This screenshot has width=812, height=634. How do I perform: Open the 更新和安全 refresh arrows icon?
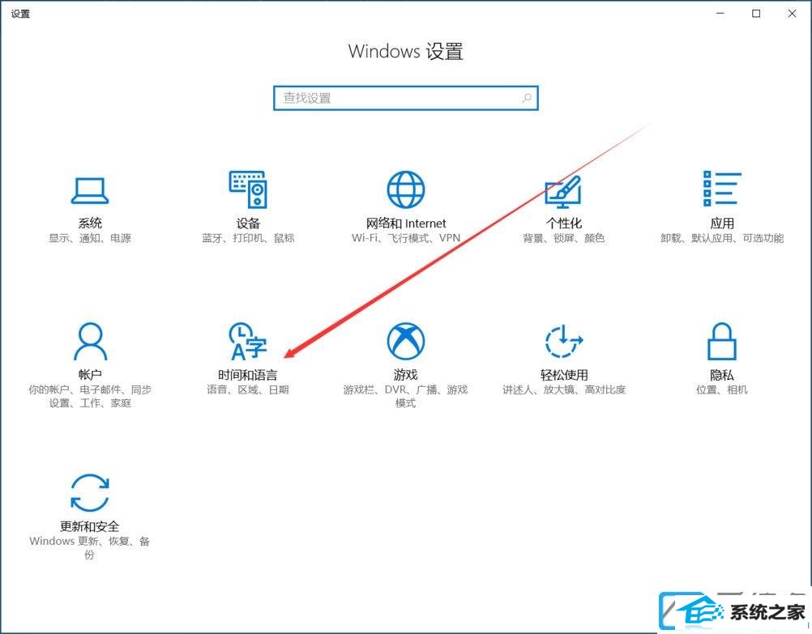[x=90, y=492]
